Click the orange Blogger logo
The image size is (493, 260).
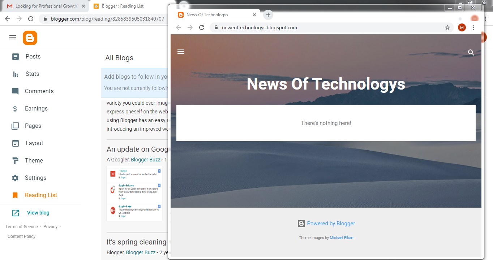click(x=30, y=38)
